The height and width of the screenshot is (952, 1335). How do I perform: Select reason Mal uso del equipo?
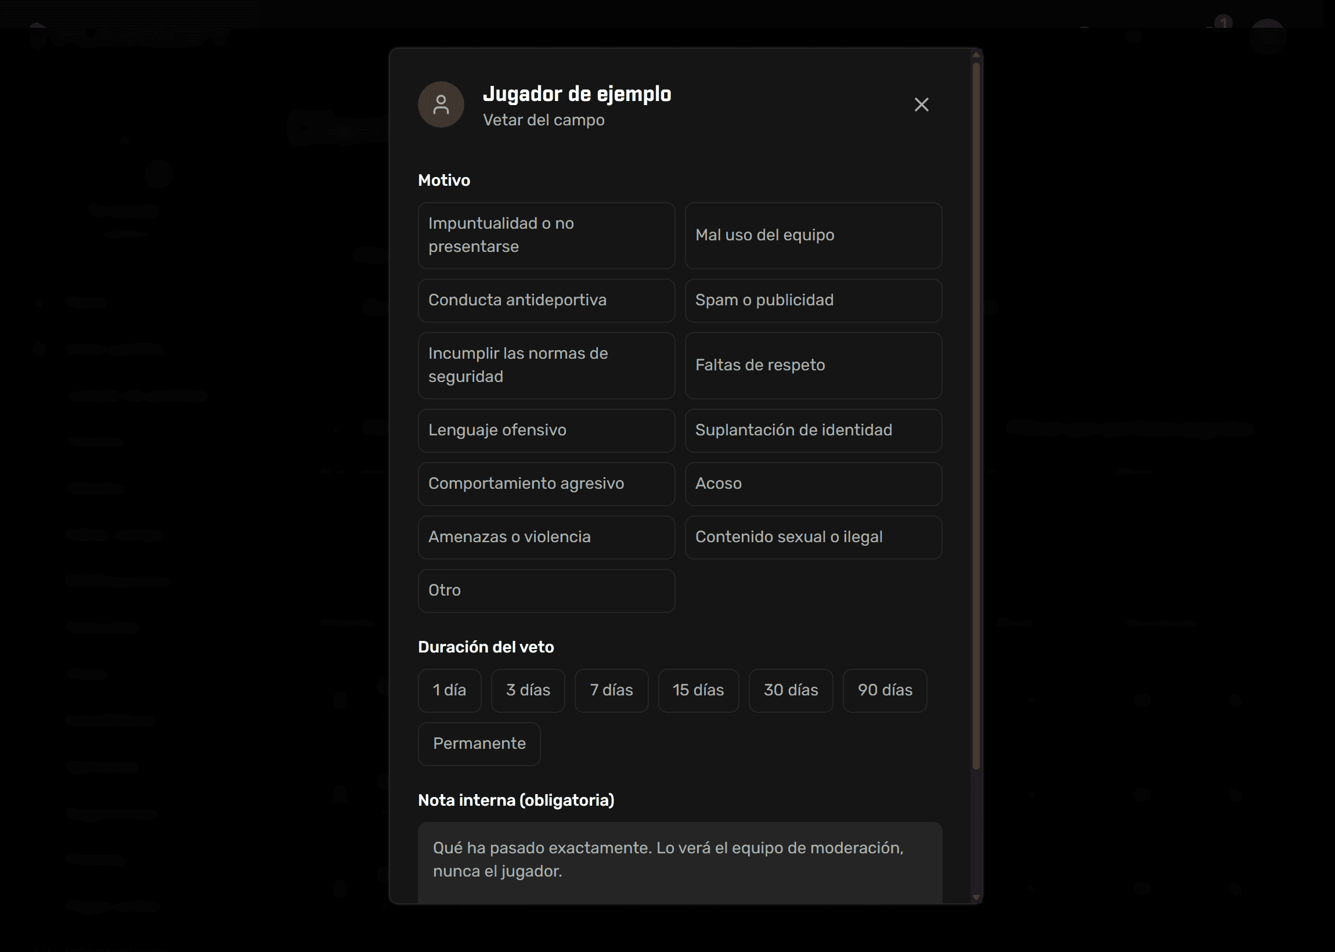[x=813, y=236]
